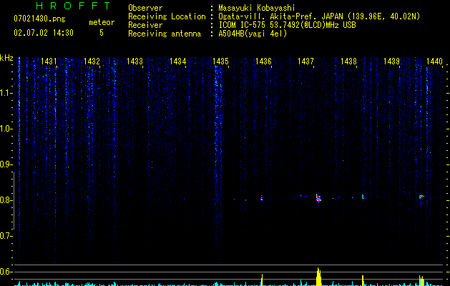Screen dimensions: 450x286
Task: Click the 1.1 frequency axis label
Action: tap(6, 93)
